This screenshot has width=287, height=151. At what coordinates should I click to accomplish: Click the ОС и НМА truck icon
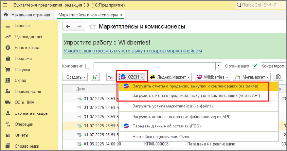tap(8, 102)
